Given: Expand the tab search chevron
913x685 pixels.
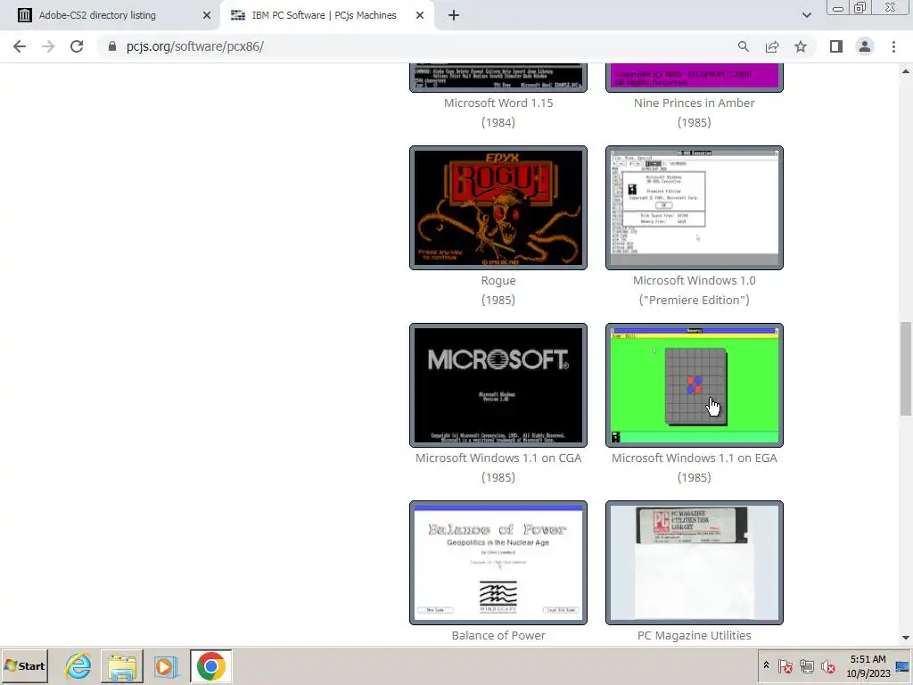Looking at the screenshot, I should point(806,15).
